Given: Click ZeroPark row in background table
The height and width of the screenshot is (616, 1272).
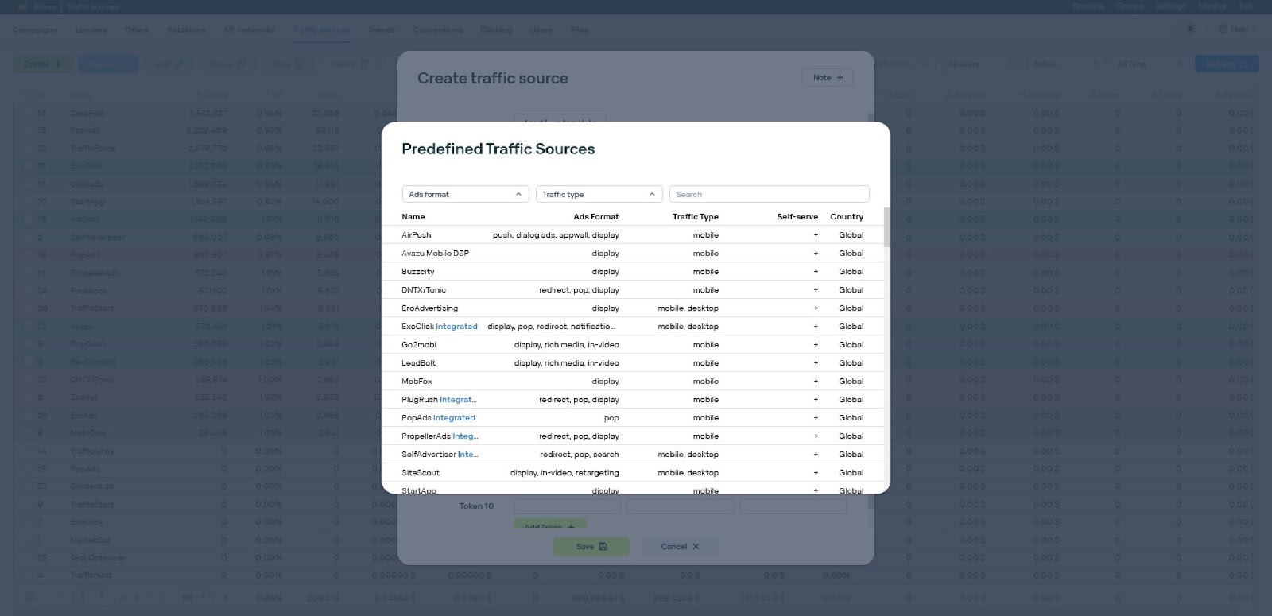Looking at the screenshot, I should tap(87, 113).
